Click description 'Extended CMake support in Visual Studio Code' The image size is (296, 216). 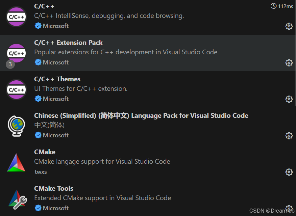pos(102,198)
